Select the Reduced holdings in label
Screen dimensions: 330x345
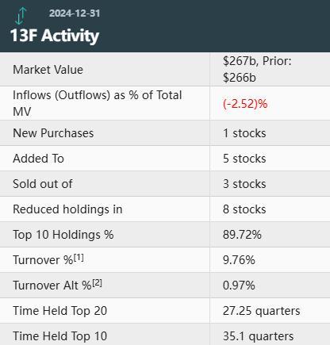(67, 209)
